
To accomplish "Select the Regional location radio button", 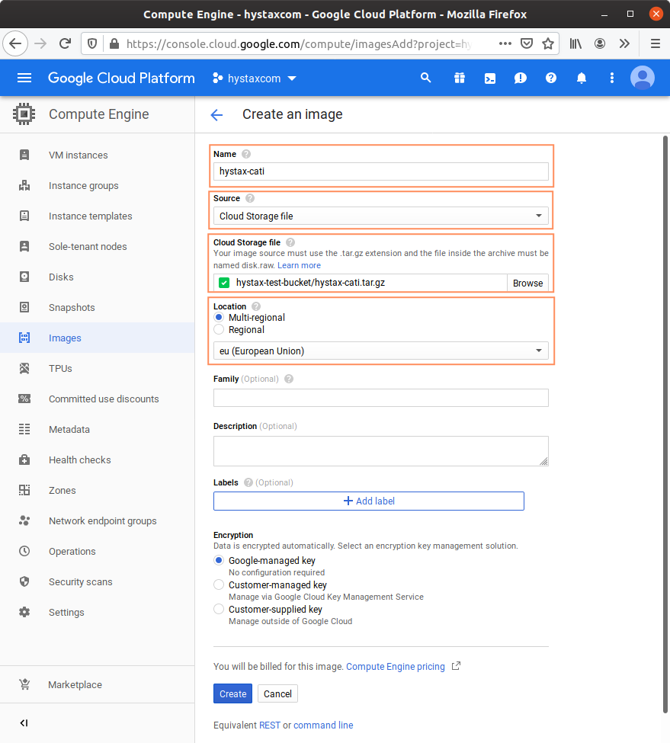I will [220, 330].
